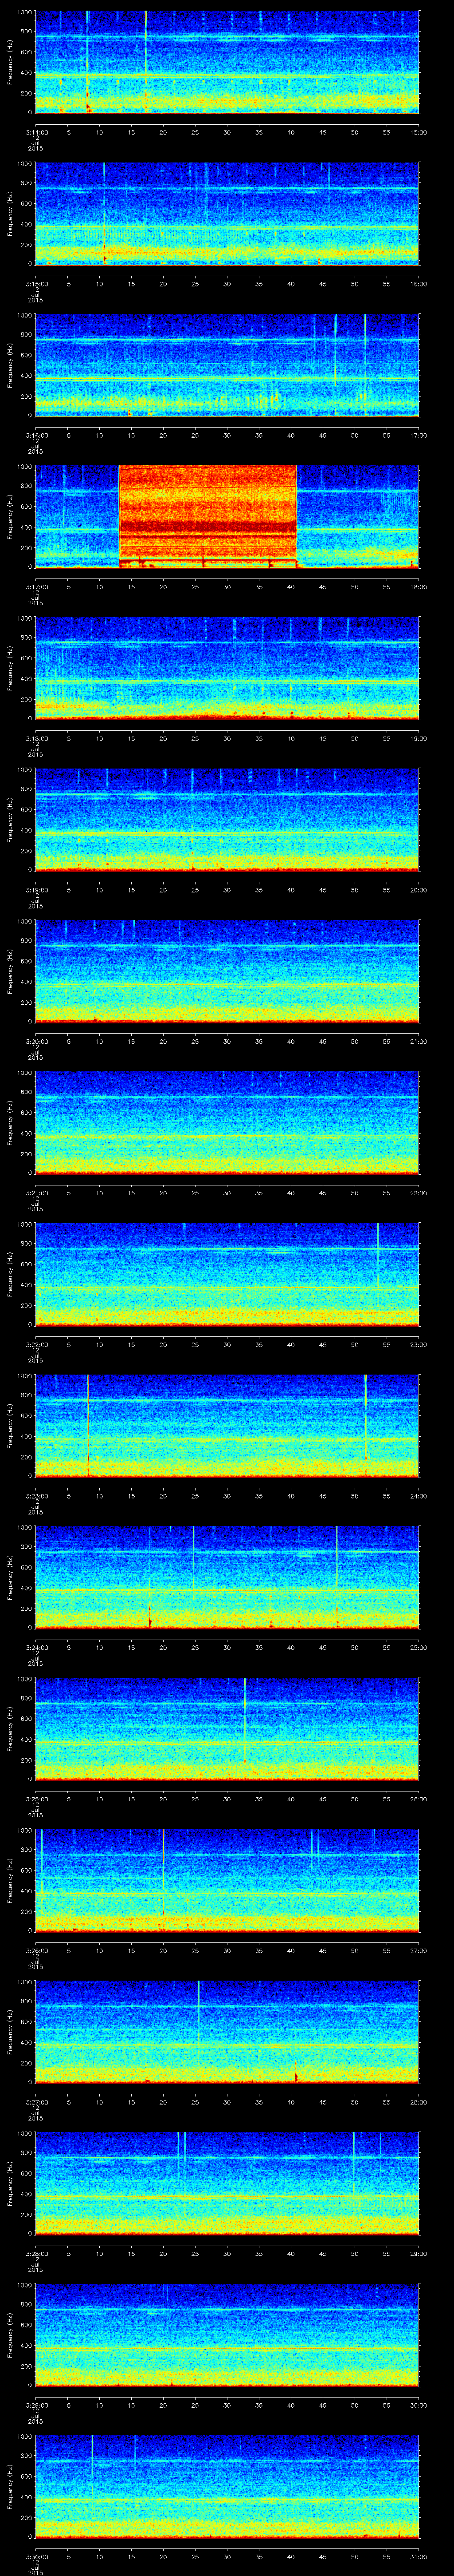454x2576 pixels.
Task: Click the "3:14:00" start time label
Action: point(36,132)
